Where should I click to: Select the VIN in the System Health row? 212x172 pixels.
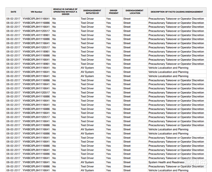point(36,162)
